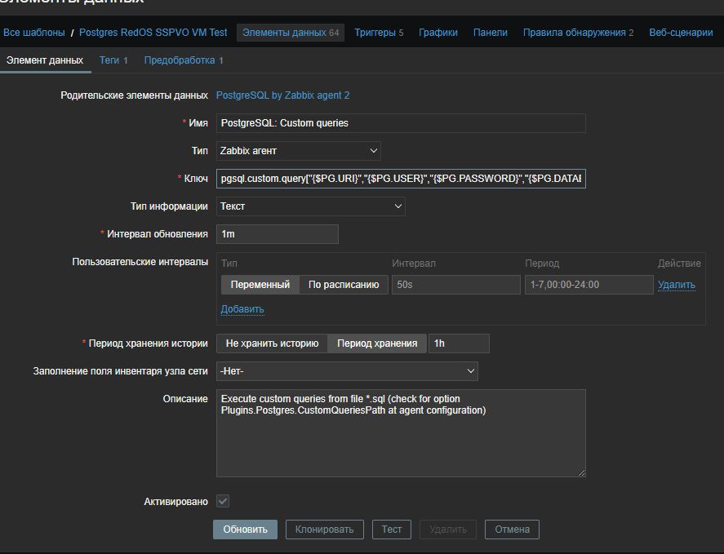Click the Тест button

click(392, 530)
